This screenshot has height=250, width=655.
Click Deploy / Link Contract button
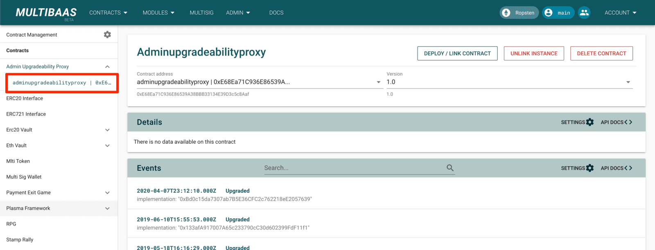pyautogui.click(x=457, y=54)
